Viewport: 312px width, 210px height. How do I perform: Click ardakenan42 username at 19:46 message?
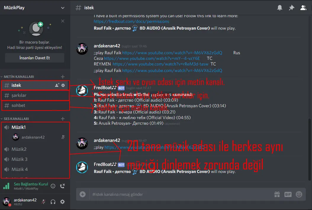(107, 46)
